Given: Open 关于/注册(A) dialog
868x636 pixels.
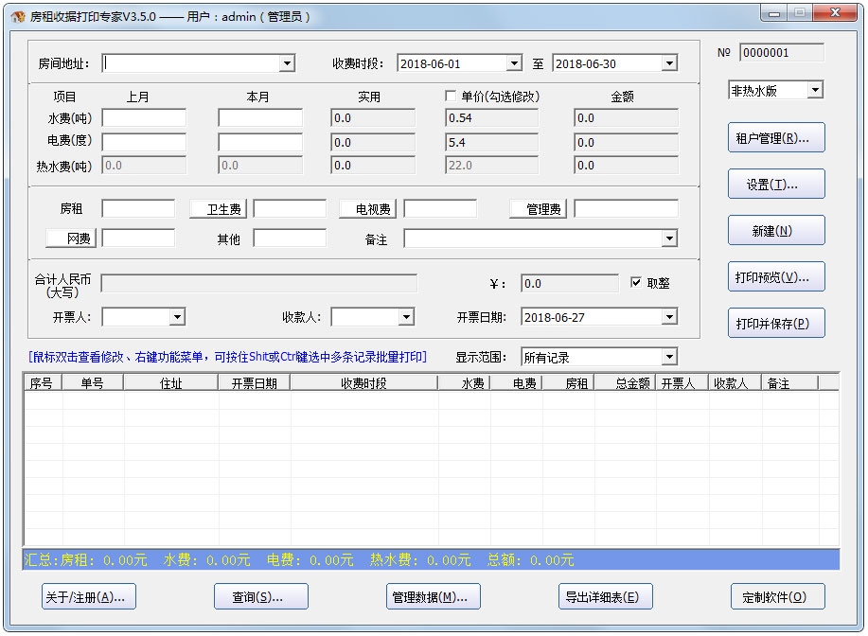Looking at the screenshot, I should coord(89,596).
